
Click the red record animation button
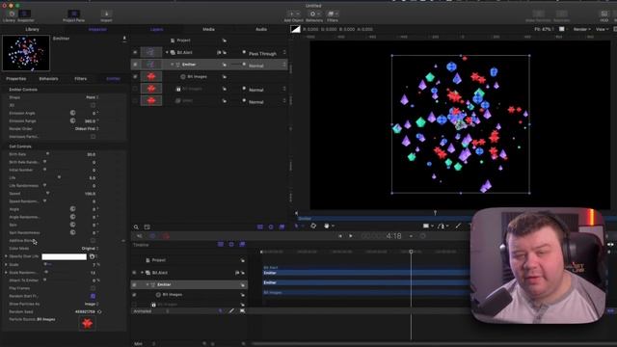point(166,236)
